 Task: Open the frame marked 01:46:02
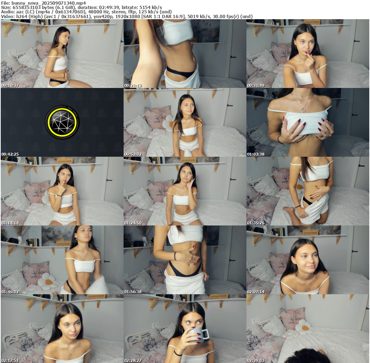pos(62,260)
